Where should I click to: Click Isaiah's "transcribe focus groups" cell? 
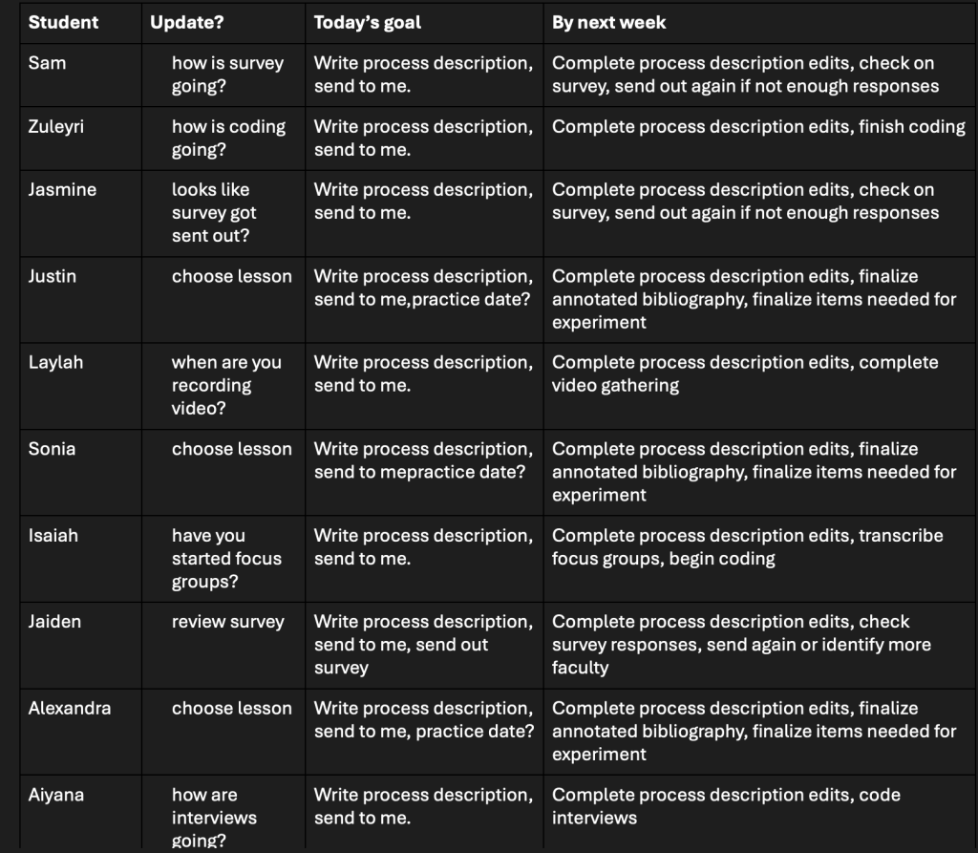pyautogui.click(x=747, y=546)
